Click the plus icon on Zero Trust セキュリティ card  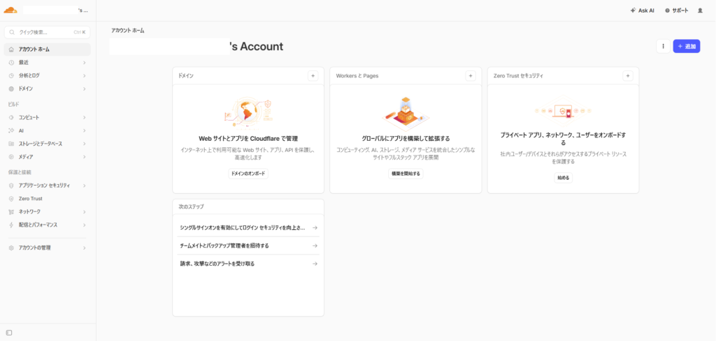628,75
